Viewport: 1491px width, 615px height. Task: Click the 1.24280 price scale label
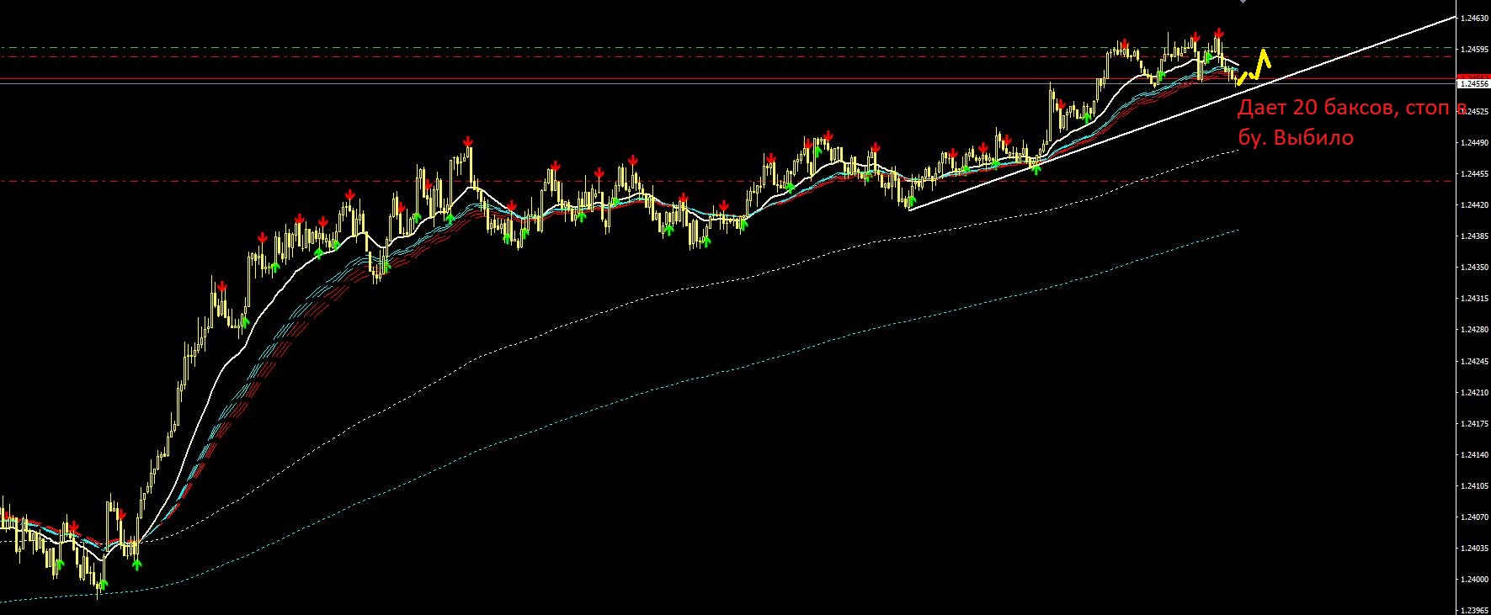coord(1474,329)
